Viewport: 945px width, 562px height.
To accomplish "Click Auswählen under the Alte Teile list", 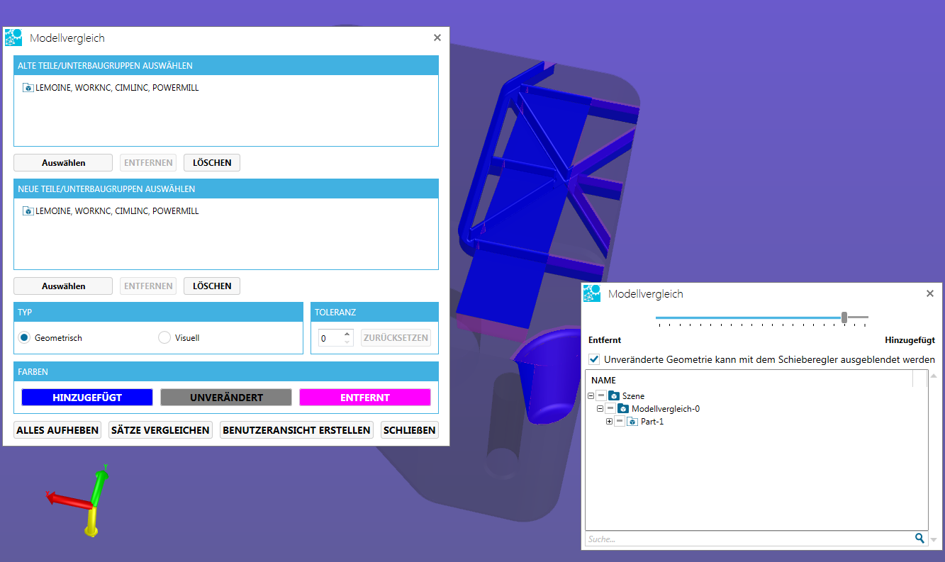I will [63, 163].
